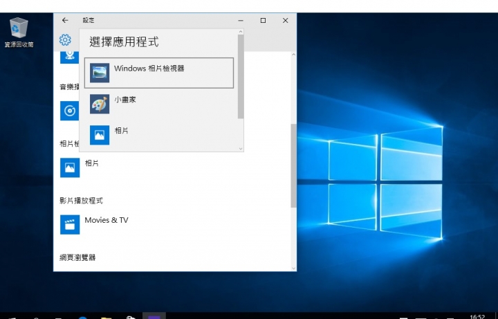
Task: Click the 網頁瀏覽器 heading
Action: (77, 257)
